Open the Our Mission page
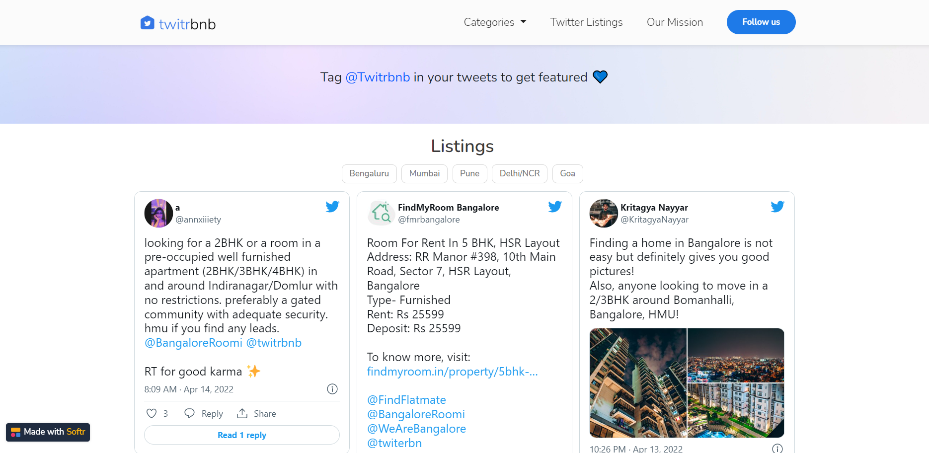Viewport: 929px width, 453px height. 675,22
